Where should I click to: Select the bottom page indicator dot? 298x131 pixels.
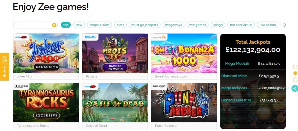(x=295, y=80)
